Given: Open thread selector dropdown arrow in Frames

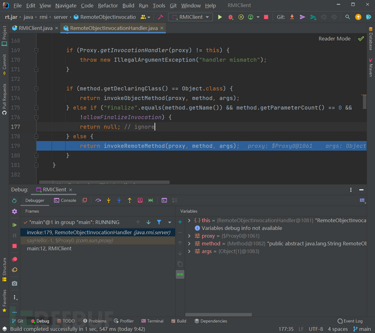Looking at the screenshot, I should [170, 222].
